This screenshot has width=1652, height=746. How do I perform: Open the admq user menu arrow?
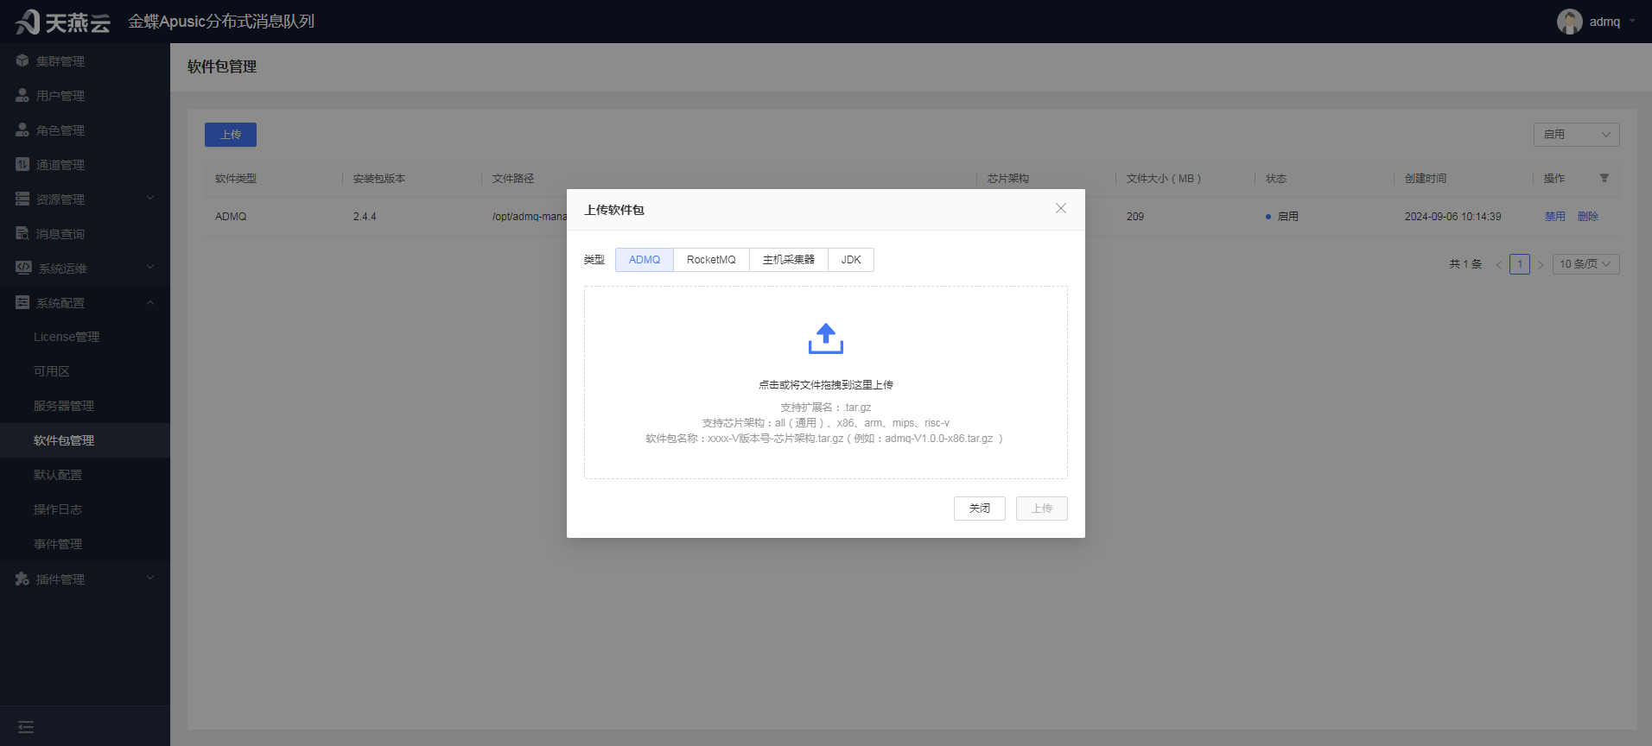click(x=1632, y=22)
